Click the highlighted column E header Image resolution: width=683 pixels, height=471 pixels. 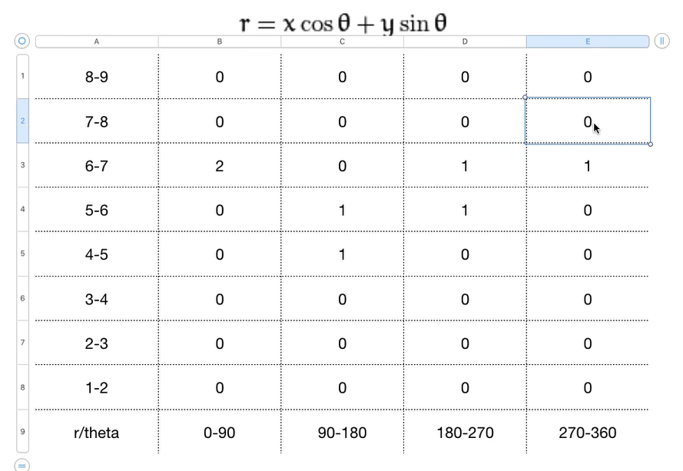pos(588,41)
